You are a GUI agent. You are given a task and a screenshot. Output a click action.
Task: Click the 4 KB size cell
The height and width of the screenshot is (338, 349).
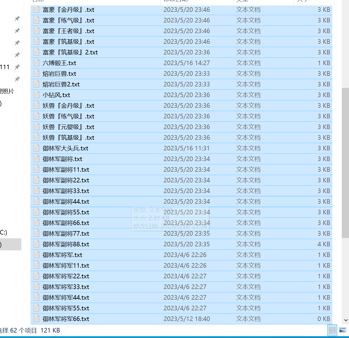click(324, 244)
